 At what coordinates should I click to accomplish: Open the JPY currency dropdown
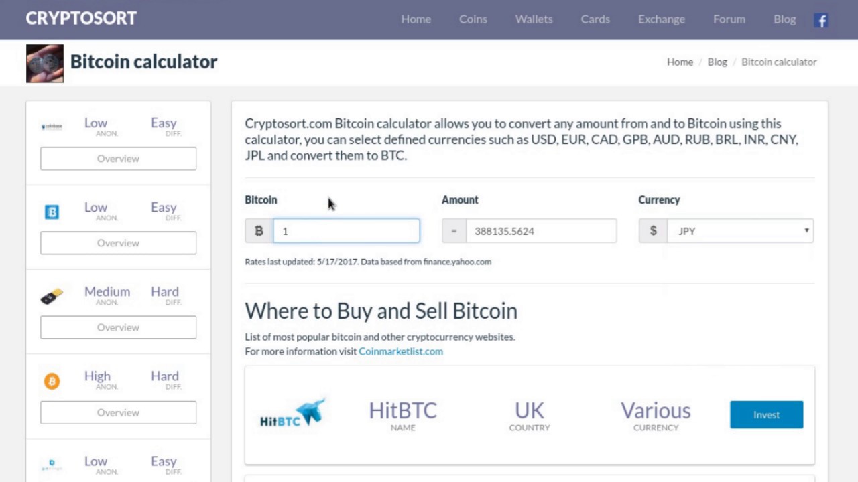741,231
